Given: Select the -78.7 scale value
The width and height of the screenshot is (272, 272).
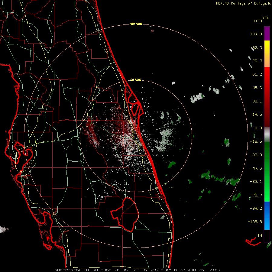Looking at the screenshot, I should pos(256,195).
